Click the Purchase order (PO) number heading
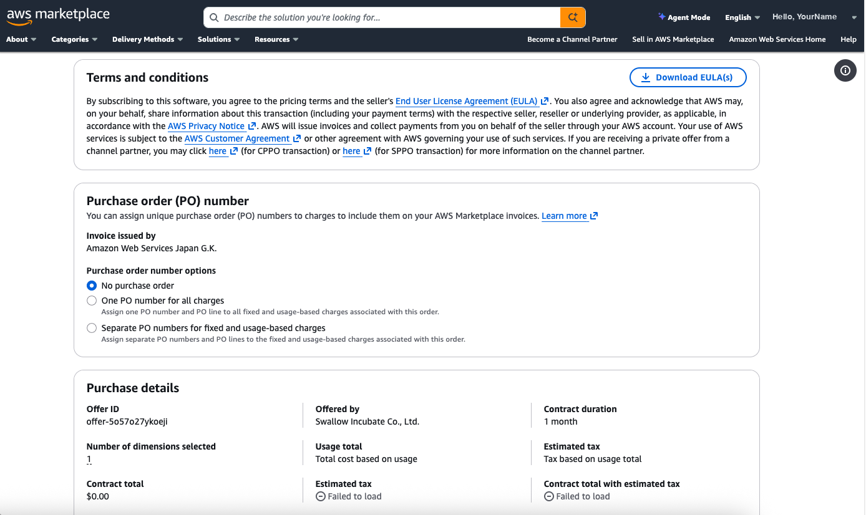Image resolution: width=866 pixels, height=515 pixels. [x=168, y=201]
